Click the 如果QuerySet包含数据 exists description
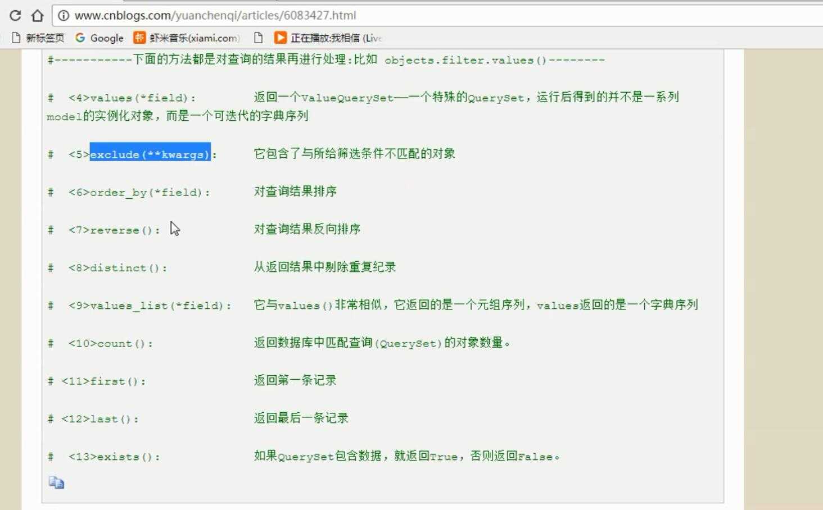Viewport: 823px width, 510px height. (407, 456)
